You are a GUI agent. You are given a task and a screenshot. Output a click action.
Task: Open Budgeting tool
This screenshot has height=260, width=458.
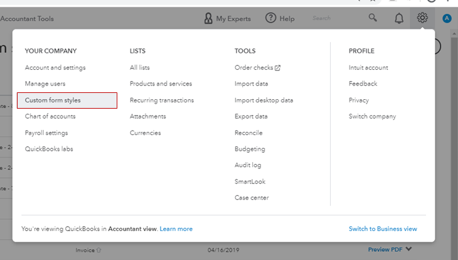[250, 149]
